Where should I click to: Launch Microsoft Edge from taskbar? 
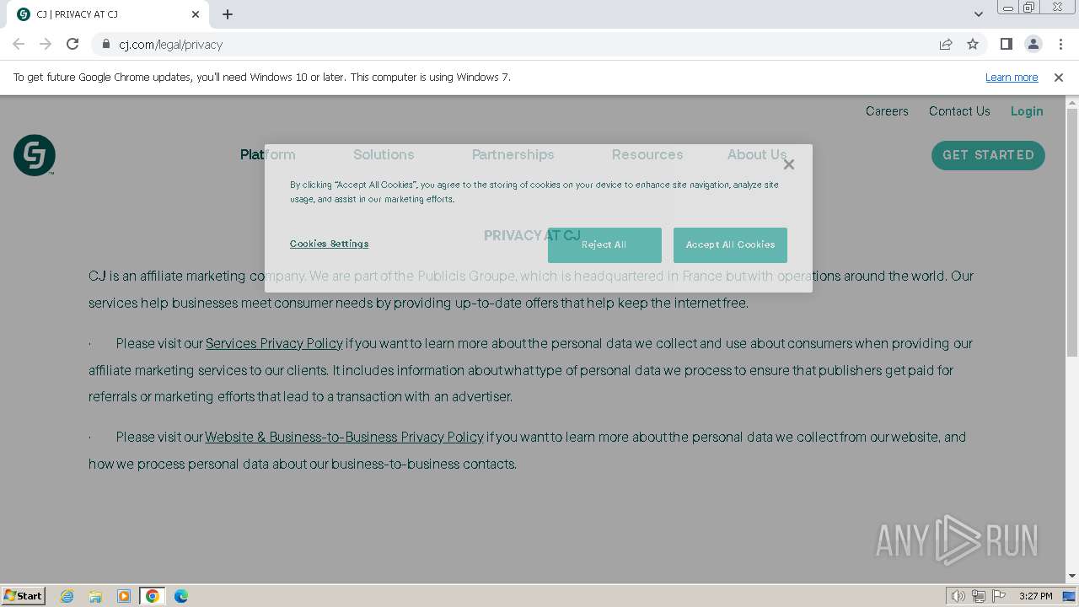[x=181, y=596]
